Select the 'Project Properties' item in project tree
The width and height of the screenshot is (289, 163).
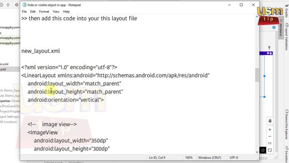tap(10, 111)
